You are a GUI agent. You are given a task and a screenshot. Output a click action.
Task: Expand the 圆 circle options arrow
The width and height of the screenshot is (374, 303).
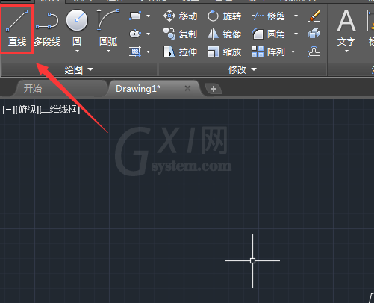77,51
